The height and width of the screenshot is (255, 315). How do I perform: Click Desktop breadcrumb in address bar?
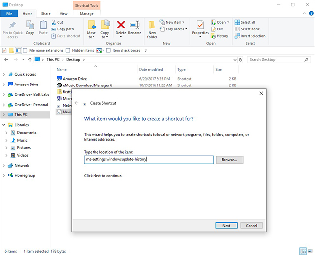pyautogui.click(x=73, y=60)
